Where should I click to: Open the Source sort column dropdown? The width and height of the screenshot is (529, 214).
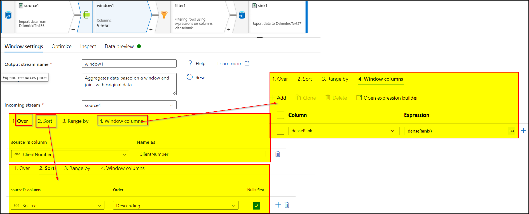coord(57,205)
